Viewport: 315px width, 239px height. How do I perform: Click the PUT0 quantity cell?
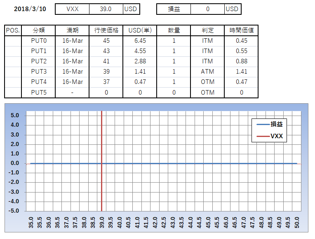(x=174, y=41)
